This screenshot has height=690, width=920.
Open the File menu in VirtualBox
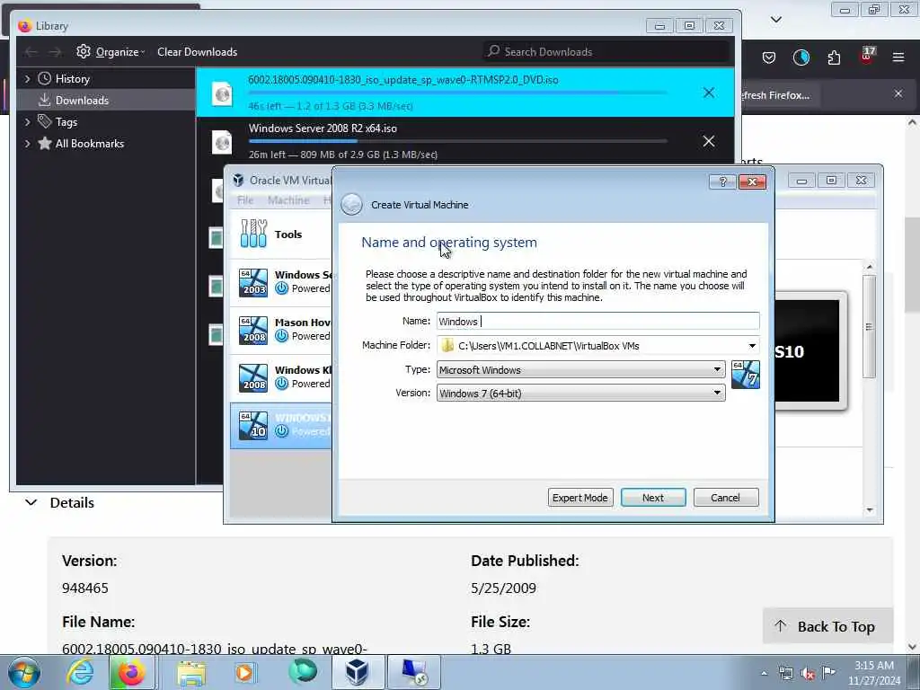click(x=245, y=200)
